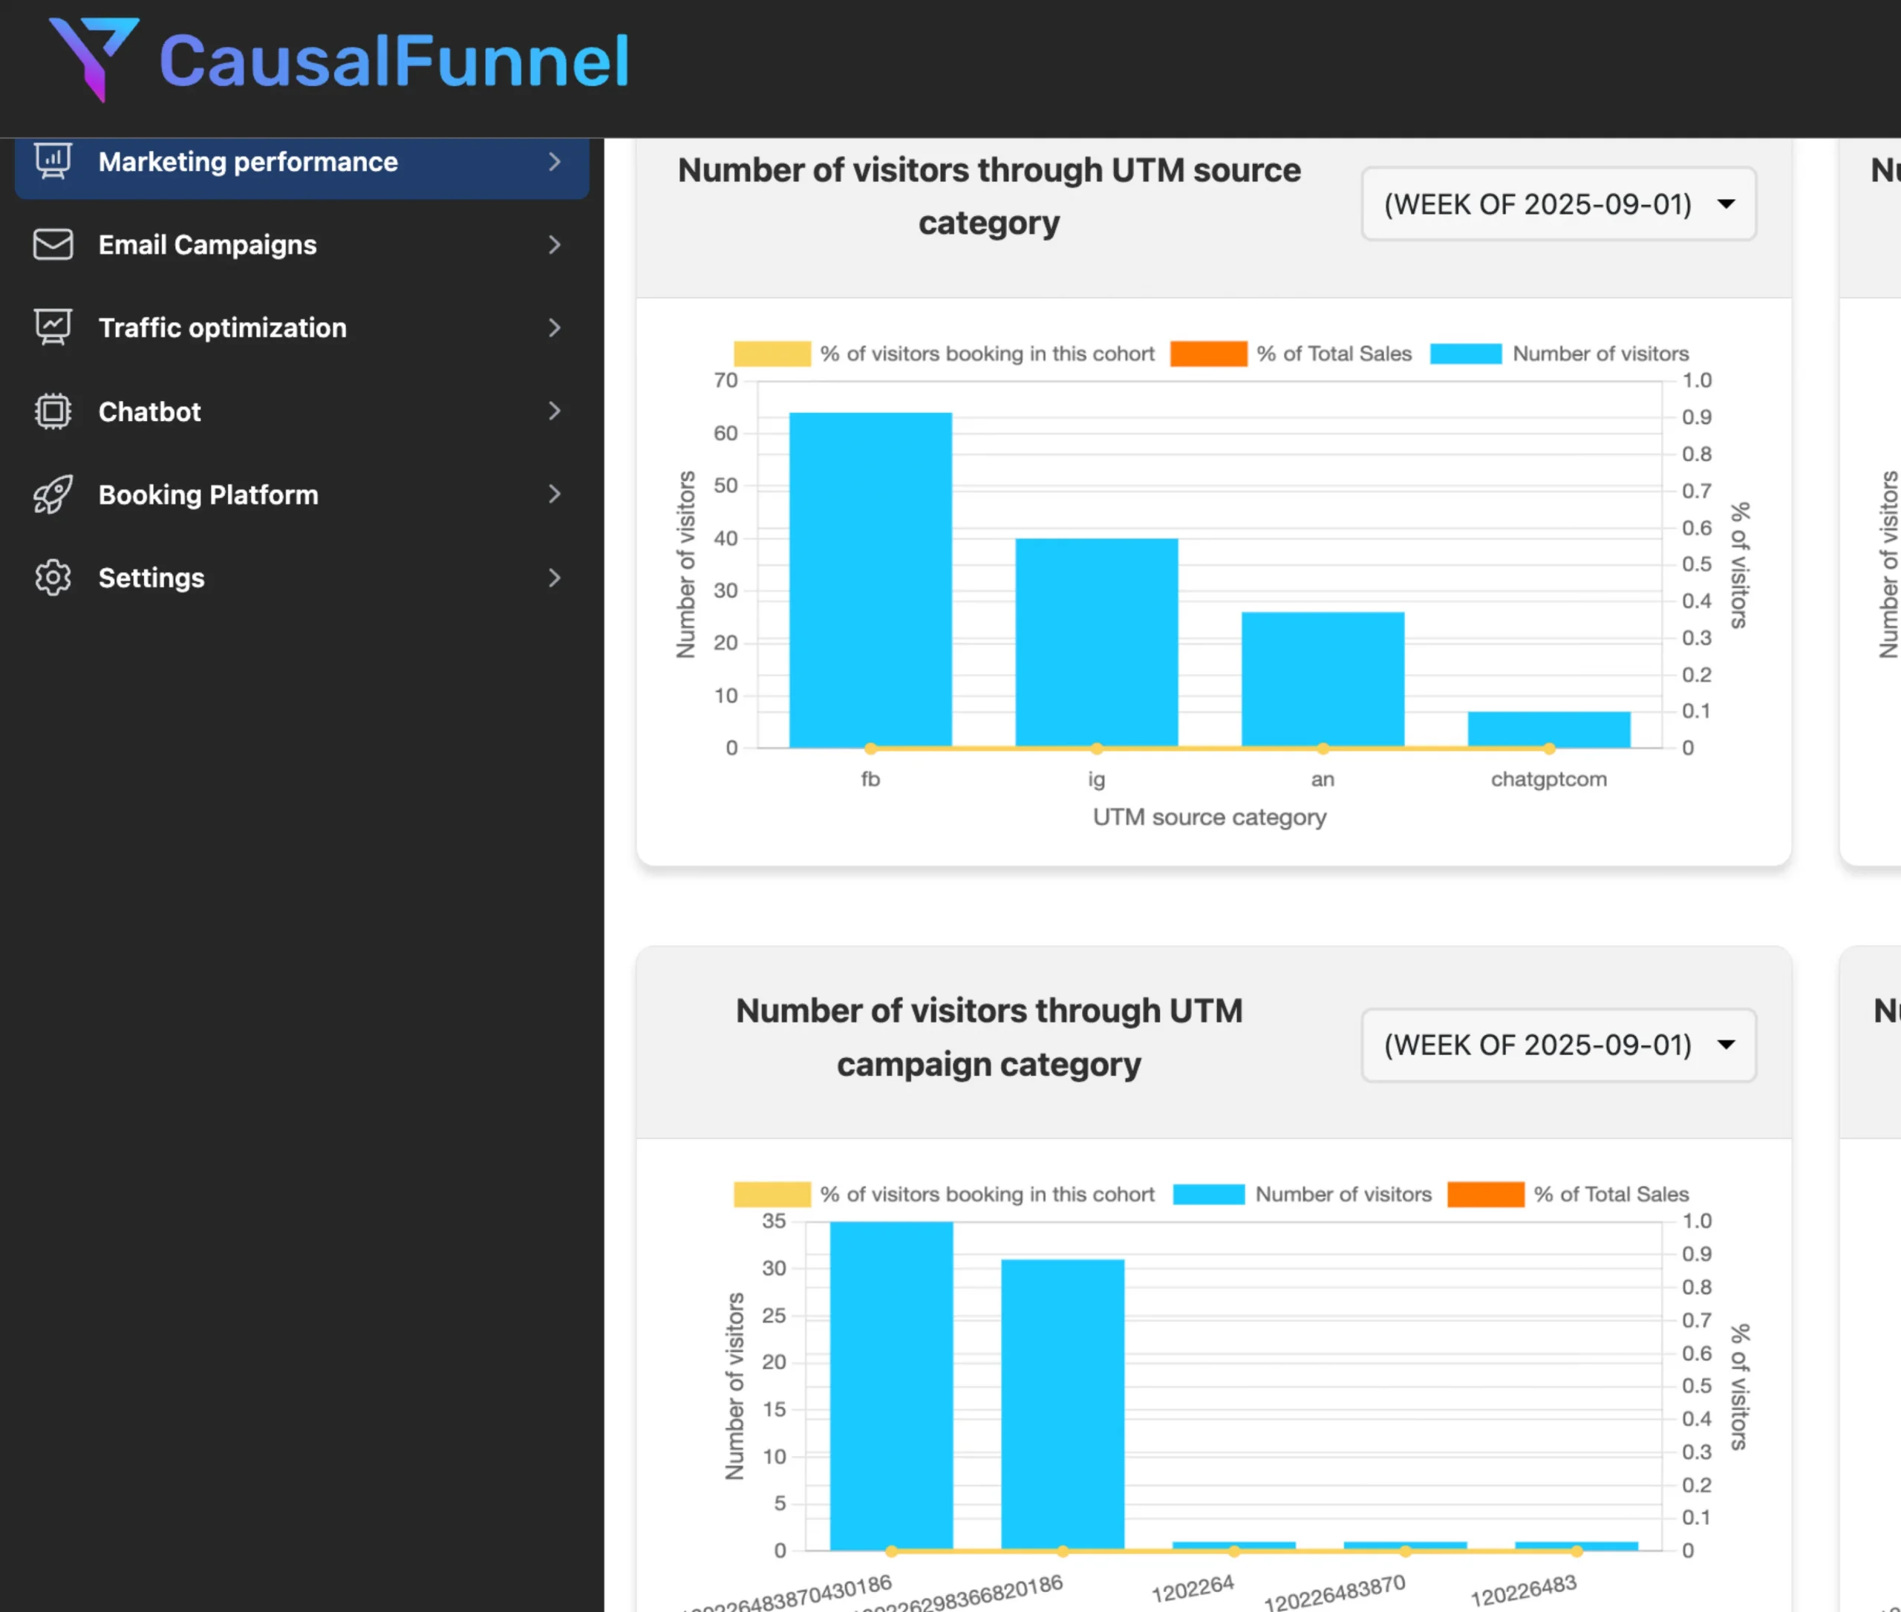Click the Traffic optimization chart icon
Image resolution: width=1901 pixels, height=1612 pixels.
[53, 327]
